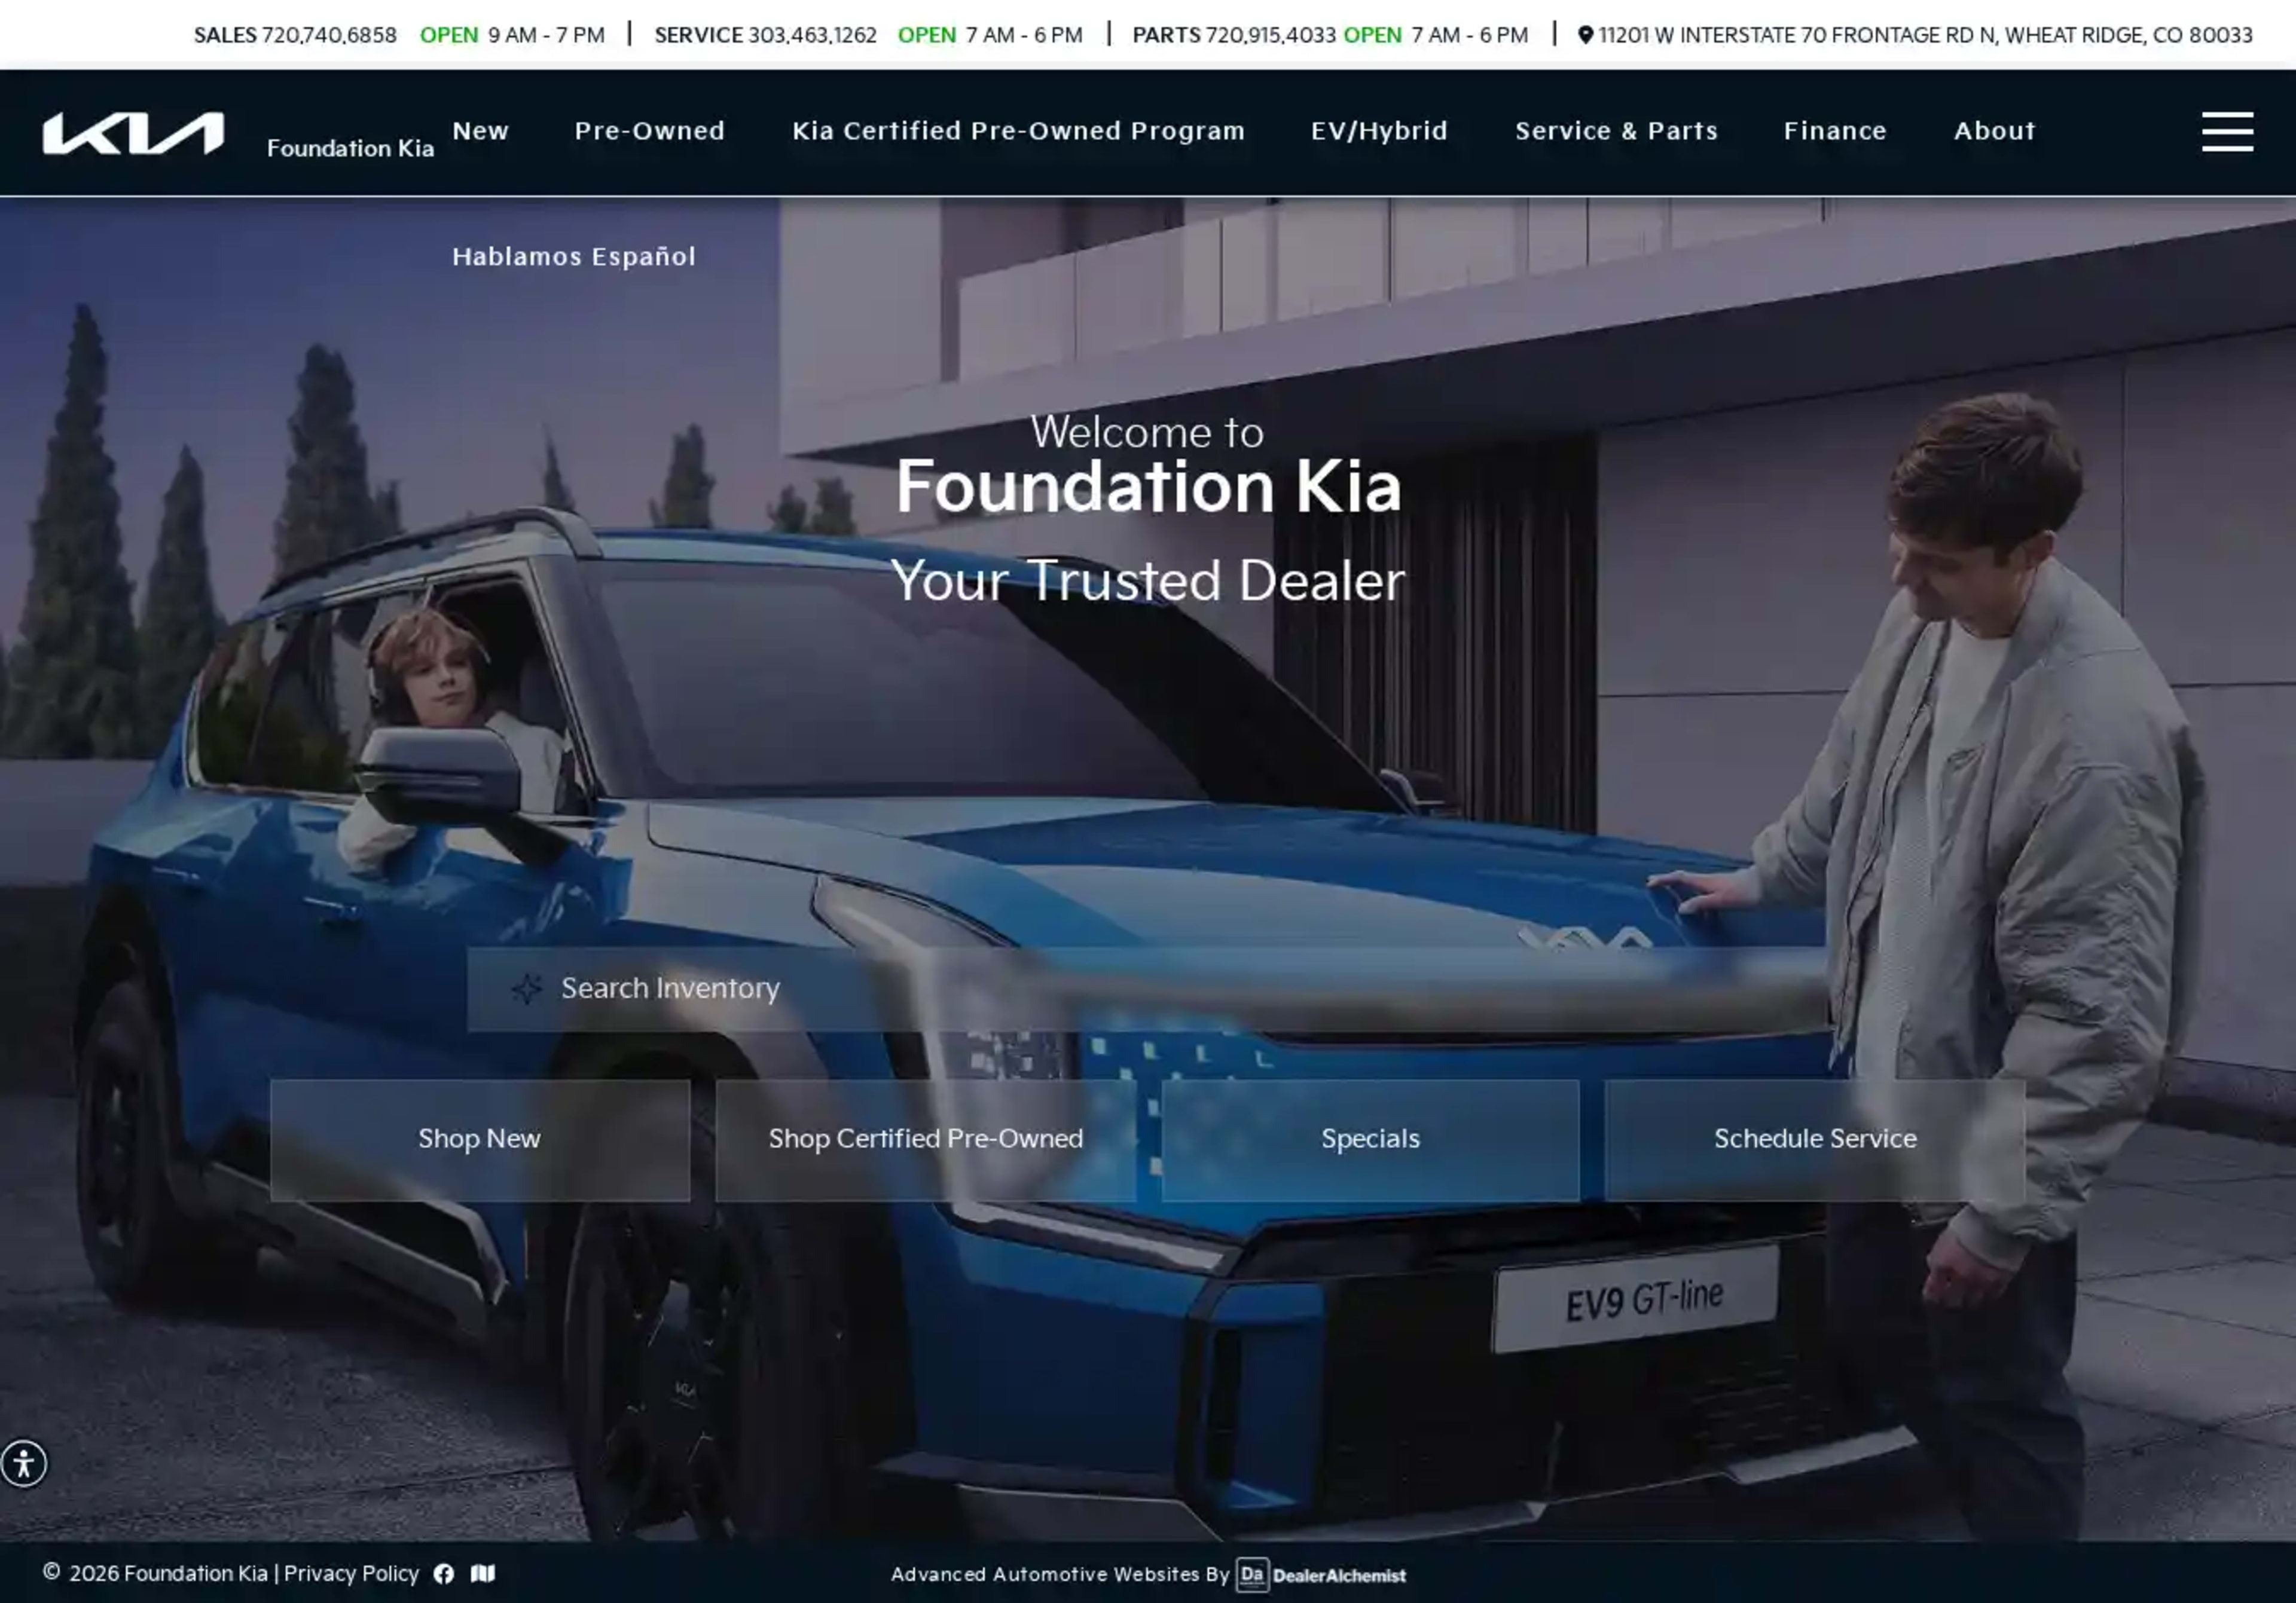Open the map icon in the footer
This screenshot has height=1603, width=2296.
tap(483, 1574)
